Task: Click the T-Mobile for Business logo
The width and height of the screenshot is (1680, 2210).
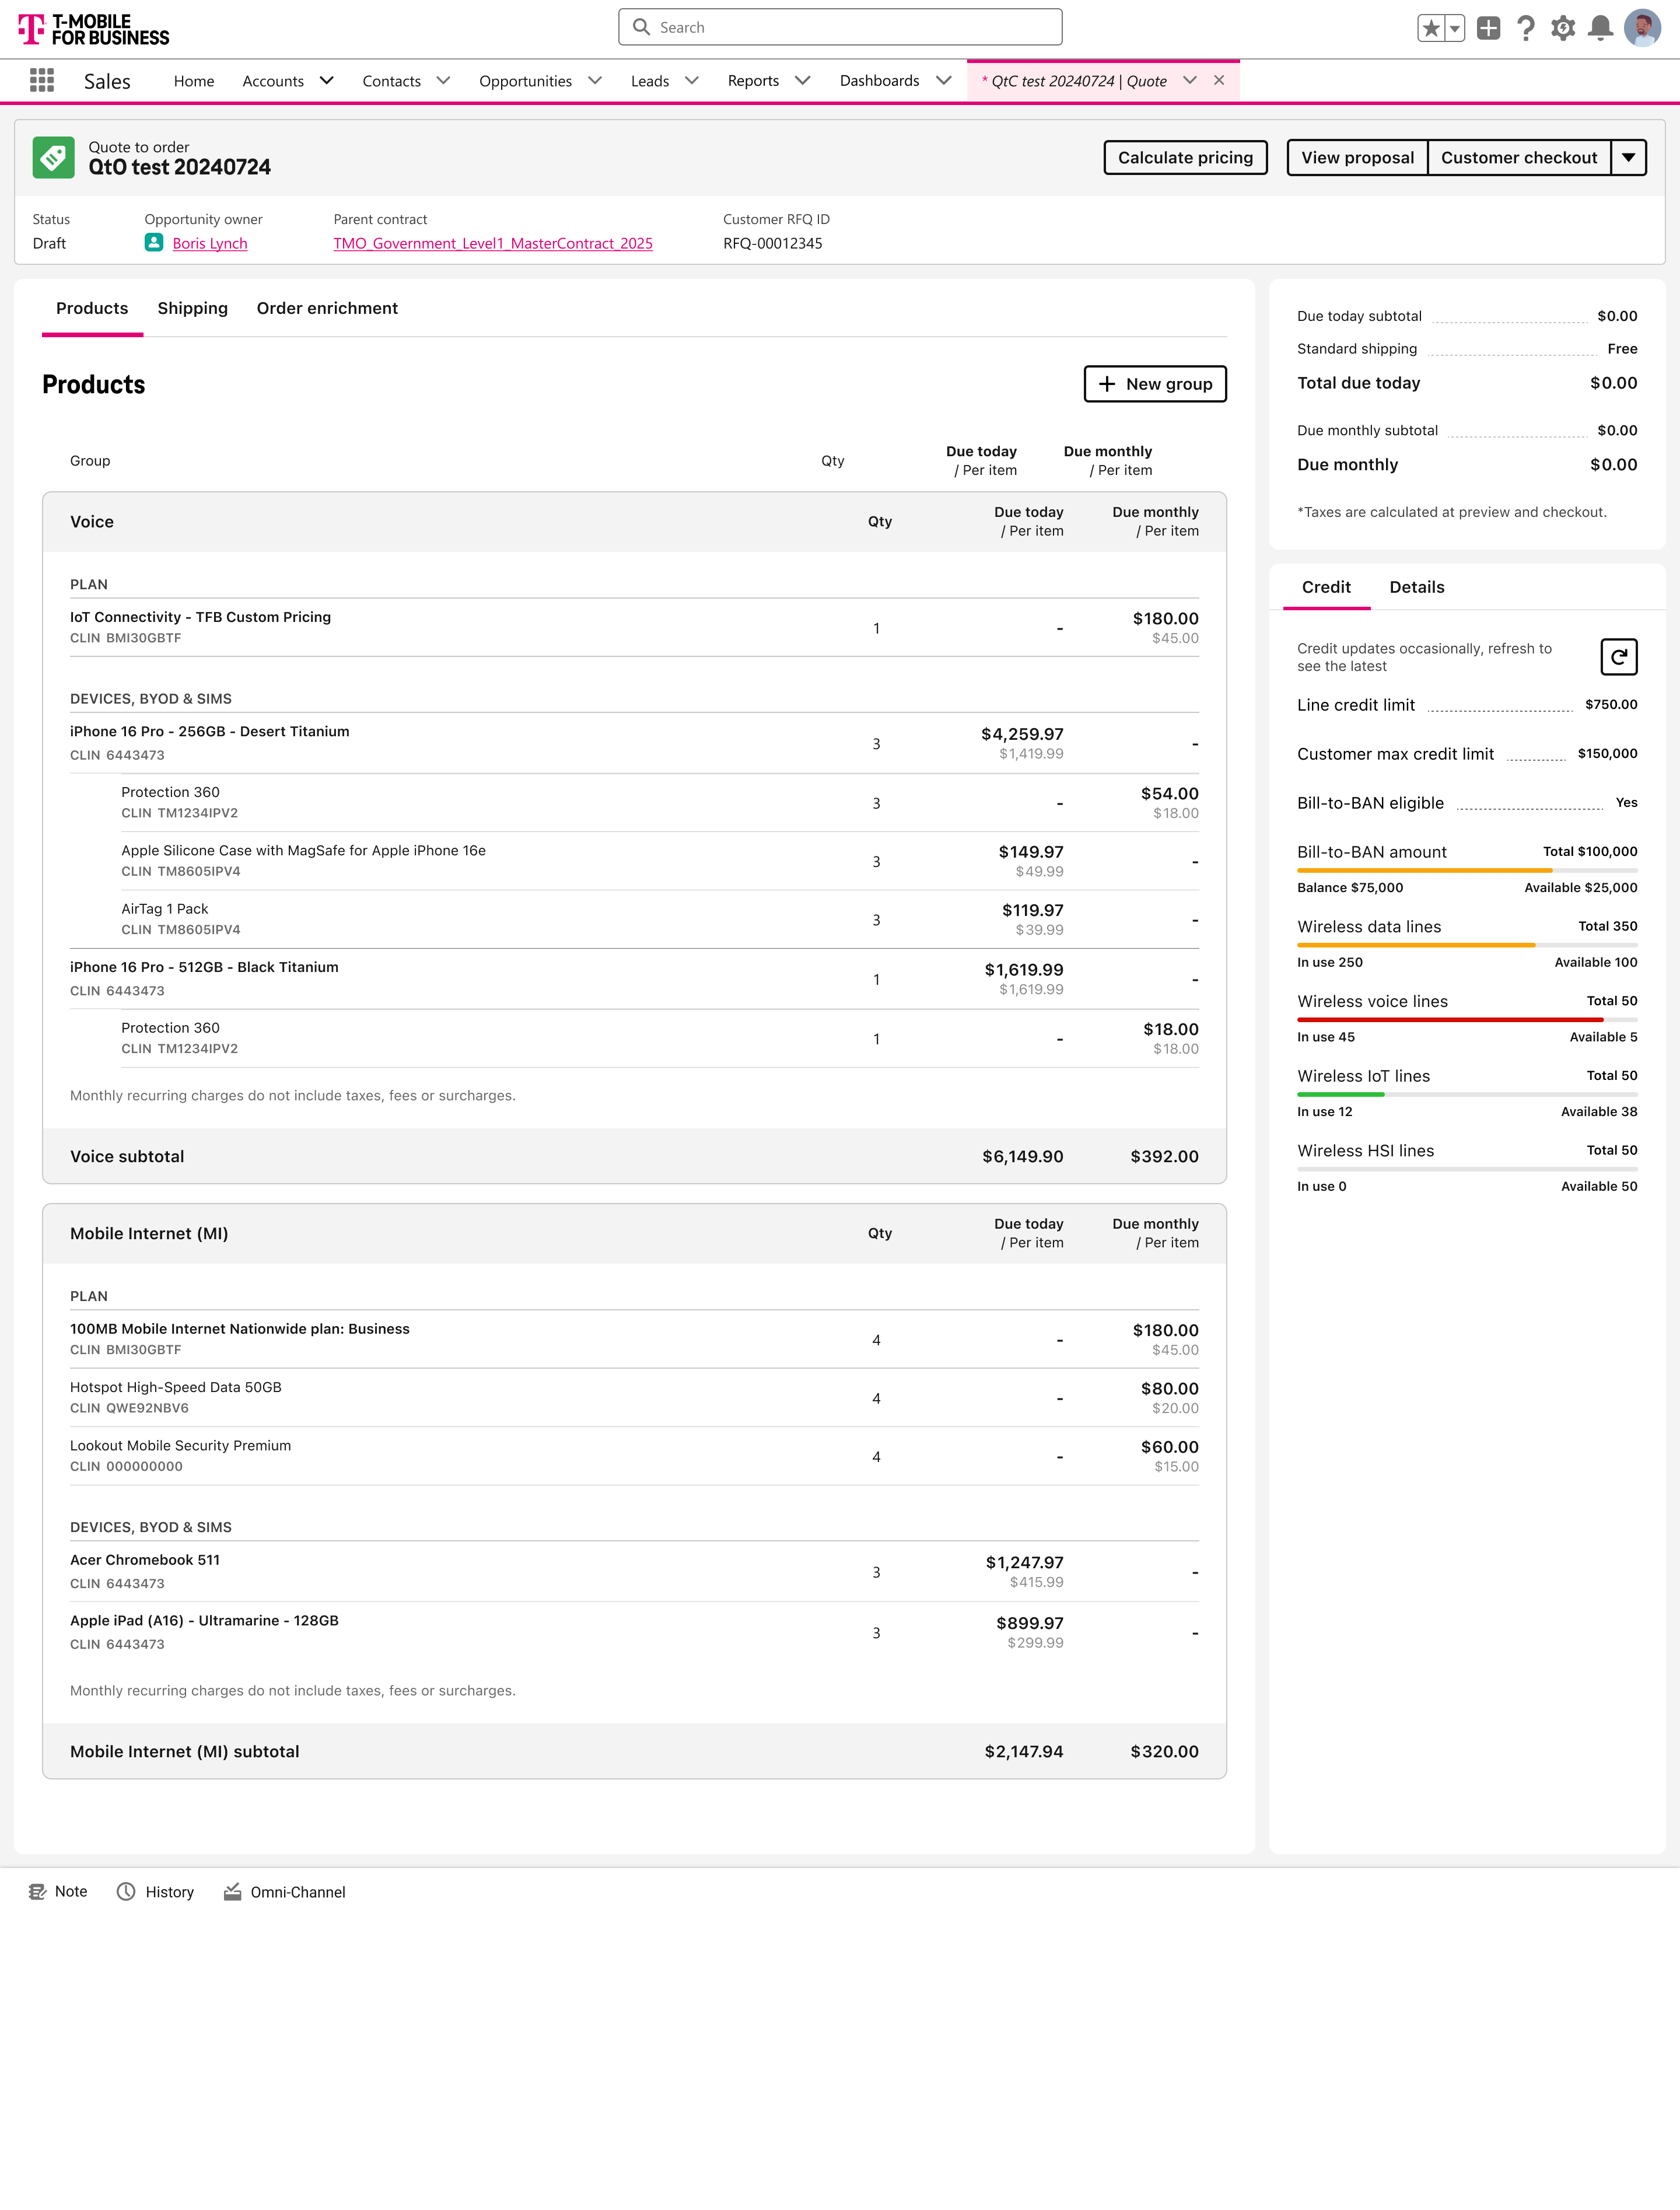Action: [94, 30]
